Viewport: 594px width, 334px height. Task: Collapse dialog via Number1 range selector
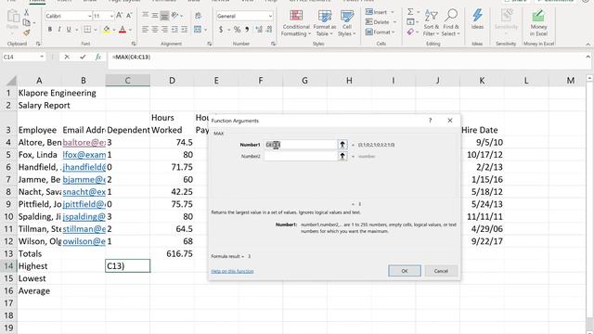342,145
